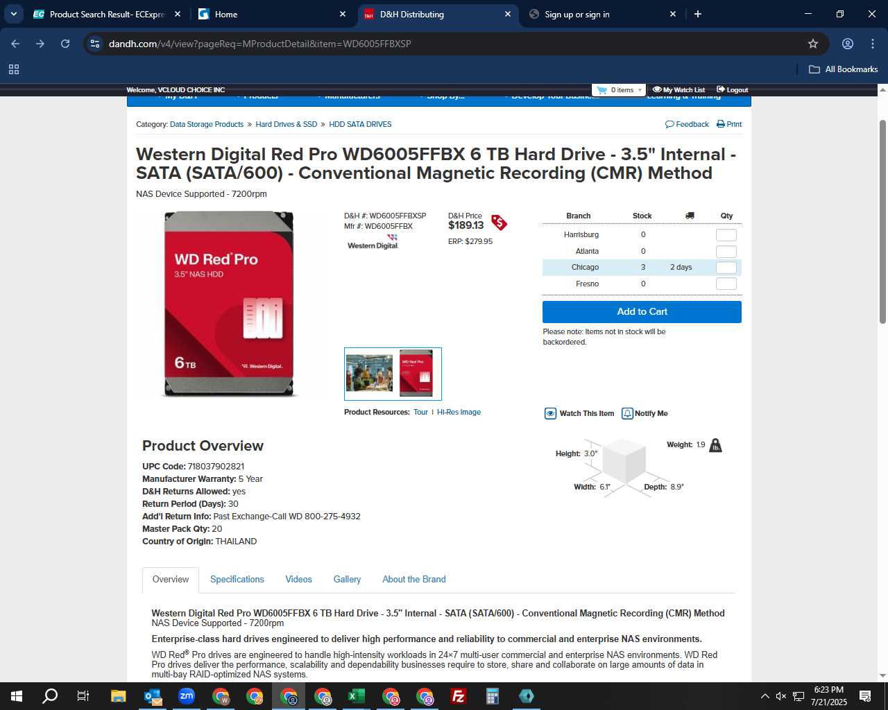
Task: Open File Explorer from taskbar
Action: tap(119, 696)
